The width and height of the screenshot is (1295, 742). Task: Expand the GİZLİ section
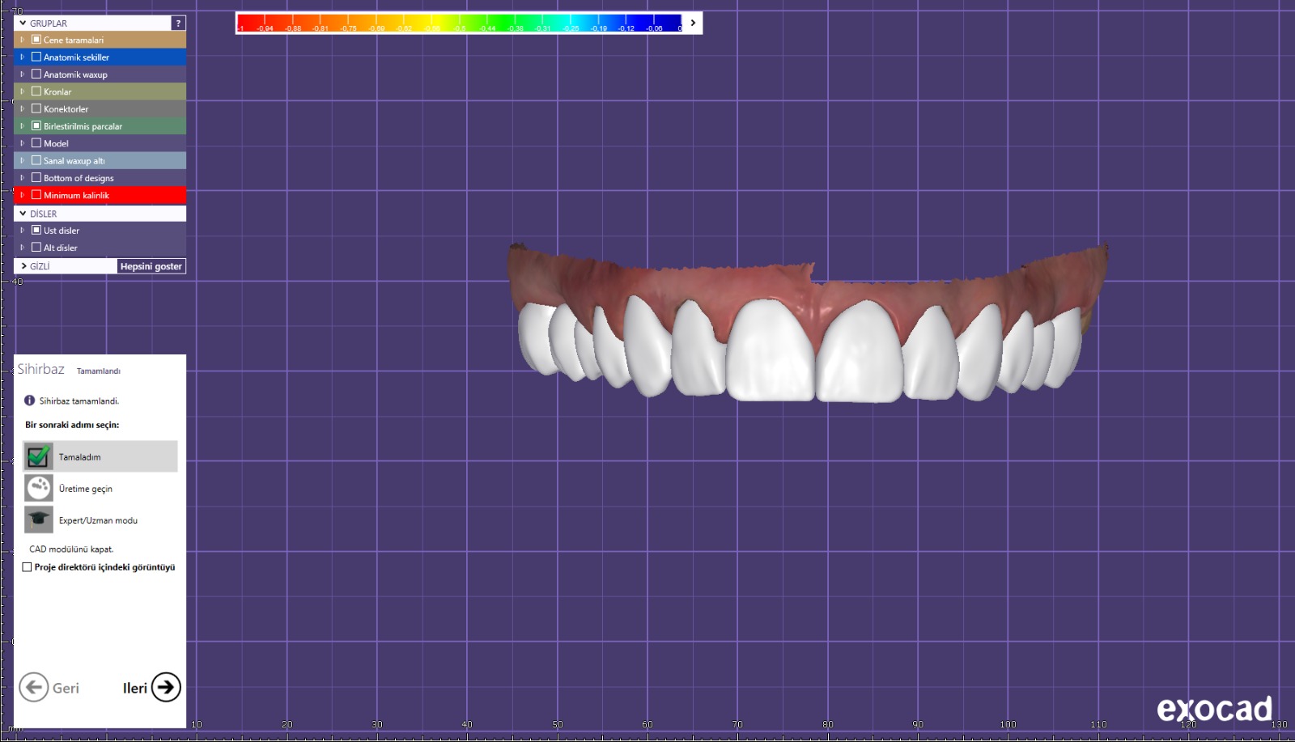23,266
